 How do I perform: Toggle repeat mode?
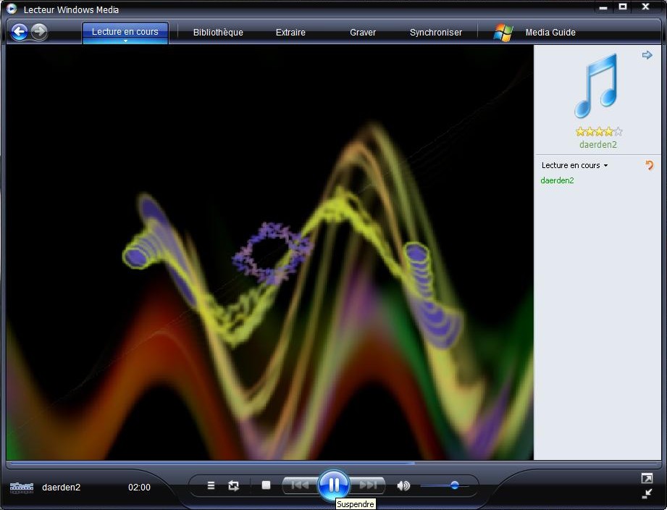pos(233,485)
